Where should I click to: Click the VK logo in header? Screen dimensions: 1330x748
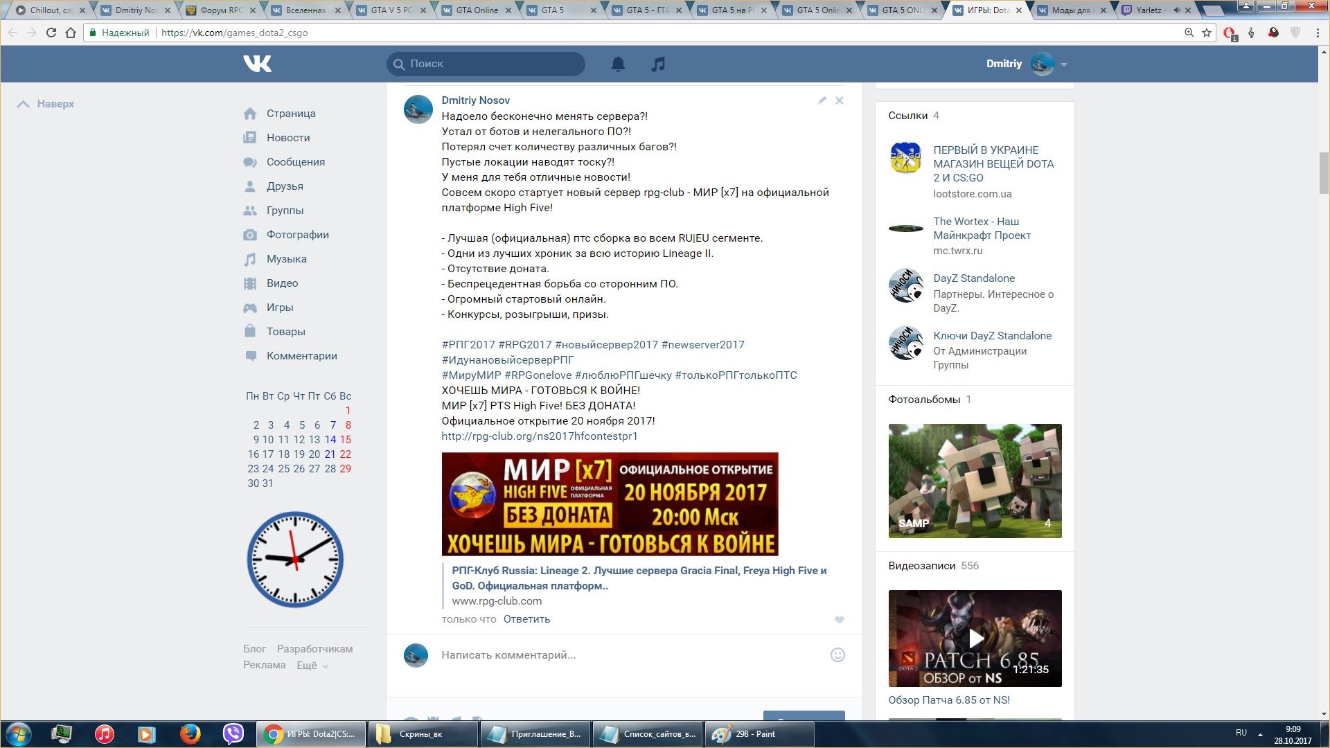pos(257,64)
